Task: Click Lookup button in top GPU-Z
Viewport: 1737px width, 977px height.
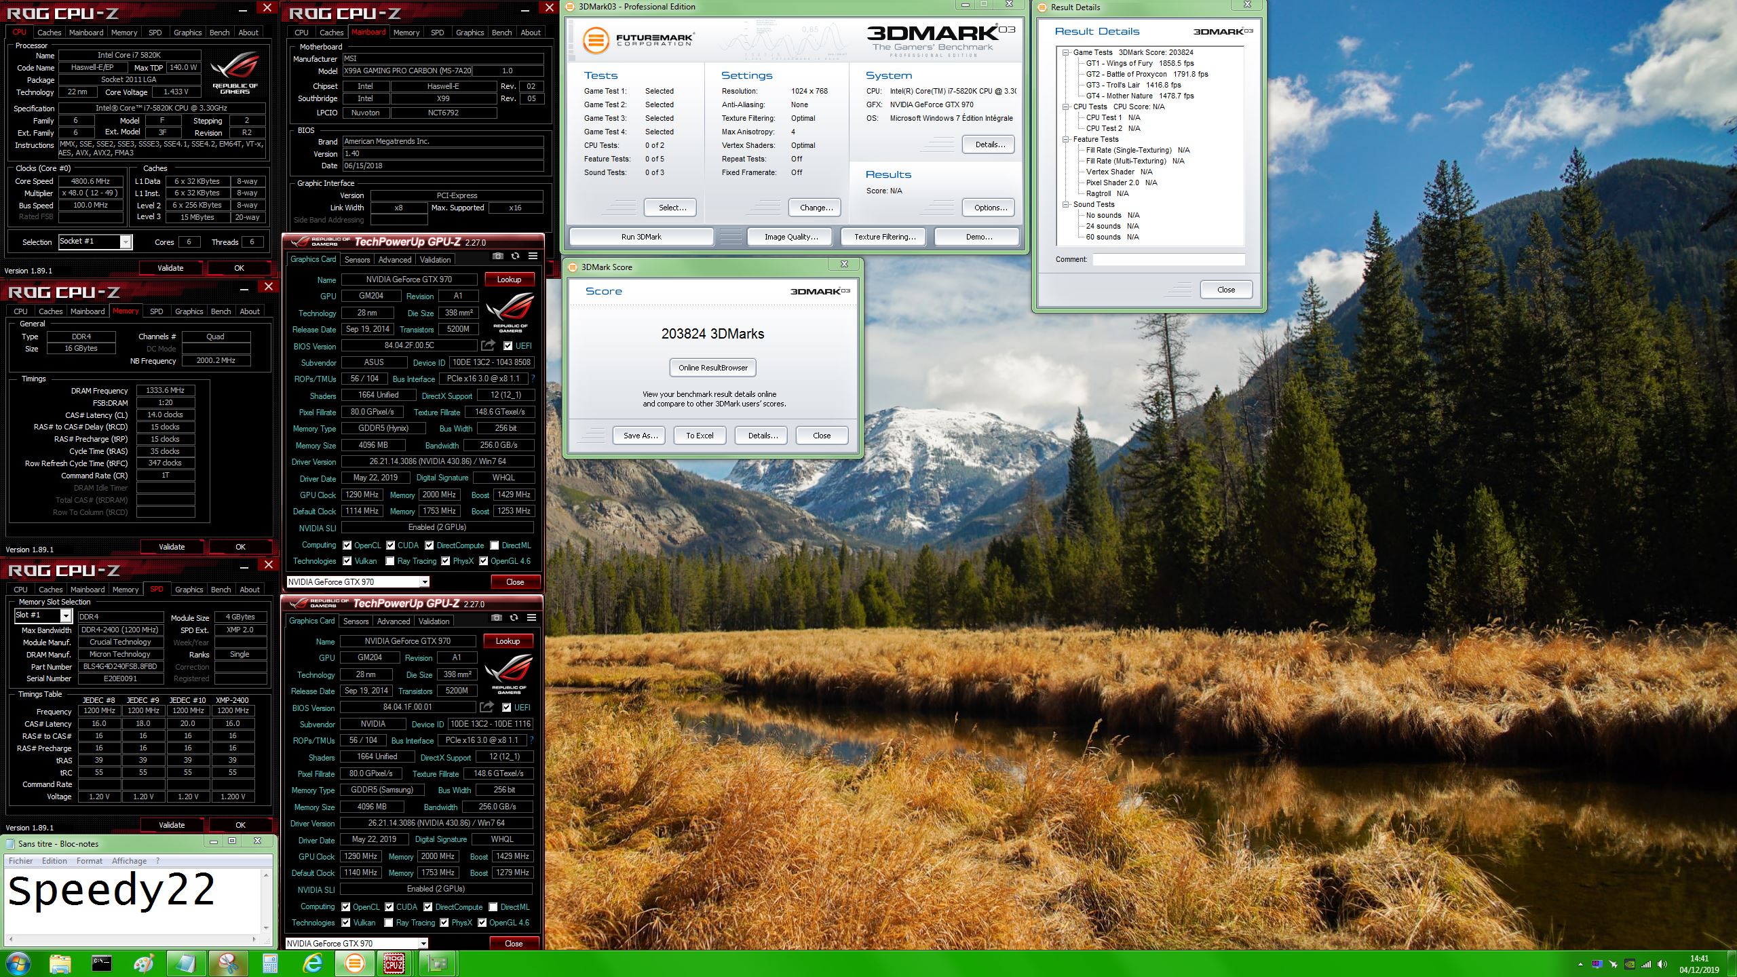Action: pos(509,279)
